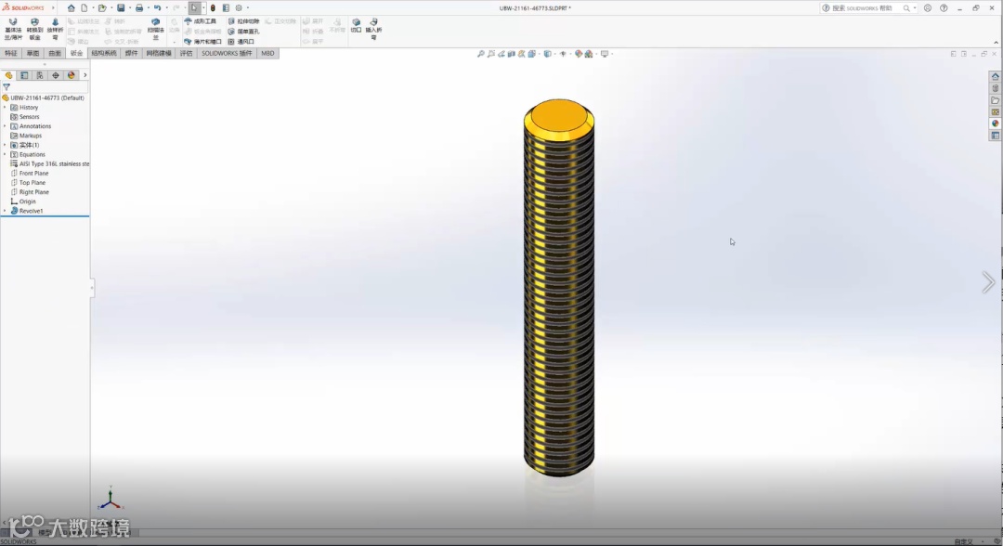Screen dimensions: 1003x546
Task: Click the Print icon
Action: (x=138, y=8)
